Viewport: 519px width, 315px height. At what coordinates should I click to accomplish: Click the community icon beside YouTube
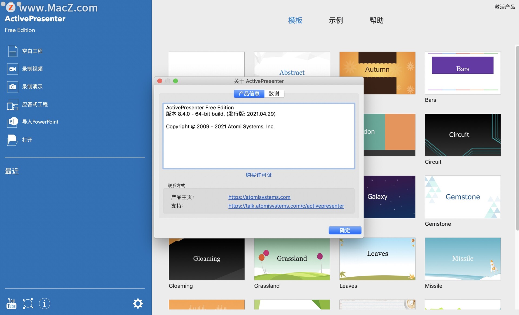[28, 303]
